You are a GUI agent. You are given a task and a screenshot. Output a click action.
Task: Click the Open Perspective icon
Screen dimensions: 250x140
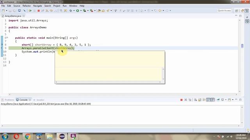tap(236, 10)
